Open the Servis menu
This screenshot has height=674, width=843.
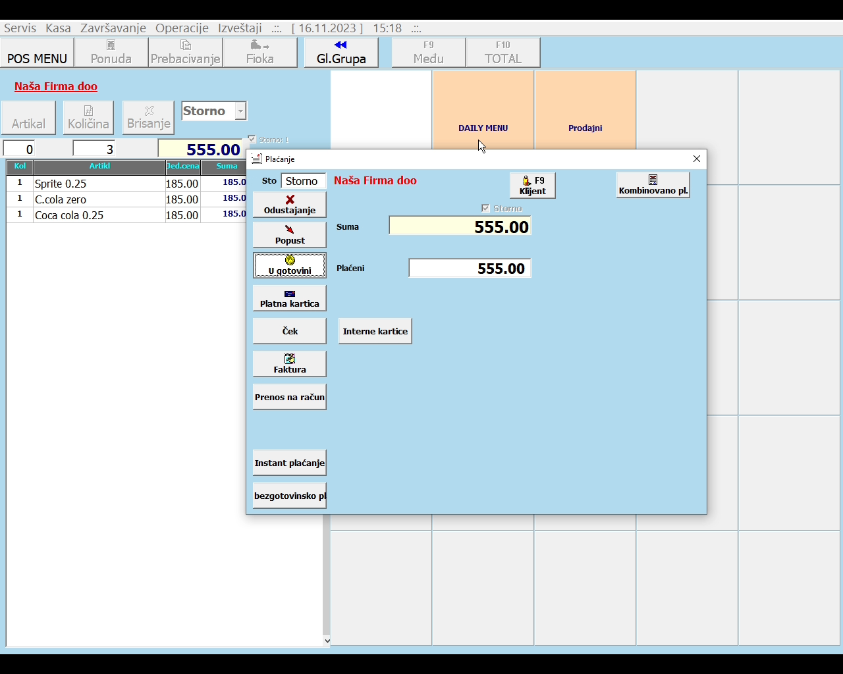[x=20, y=28]
